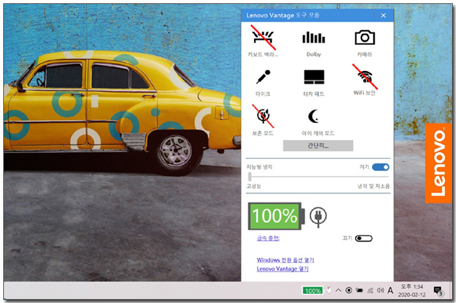This screenshot has width=456, height=303.
Task: Click the power plug icon beside battery
Action: [x=318, y=216]
